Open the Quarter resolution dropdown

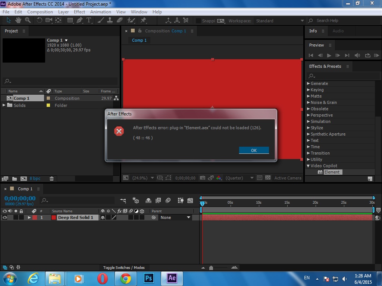coord(239,178)
